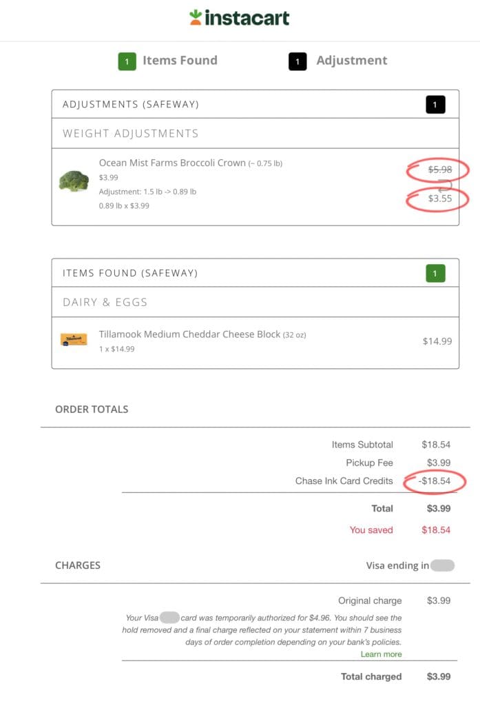Click the Adjustments (Safeway) section header
Image resolution: width=480 pixels, height=706 pixels.
pos(131,105)
